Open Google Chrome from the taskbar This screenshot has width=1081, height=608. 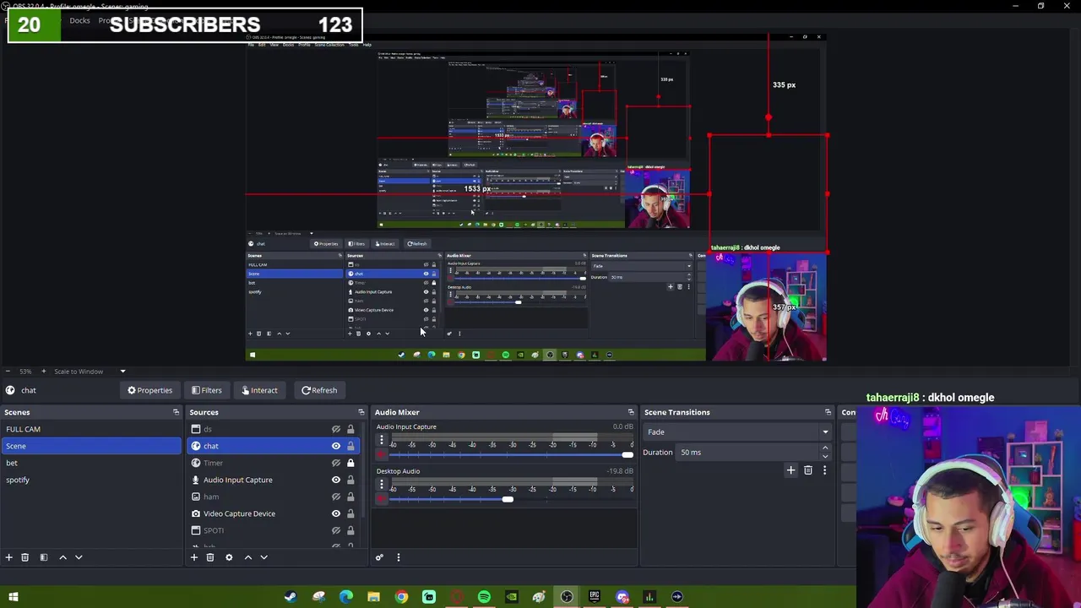coord(401,597)
